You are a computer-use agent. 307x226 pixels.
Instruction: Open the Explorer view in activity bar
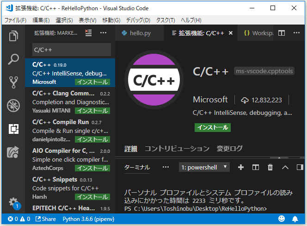13,36
